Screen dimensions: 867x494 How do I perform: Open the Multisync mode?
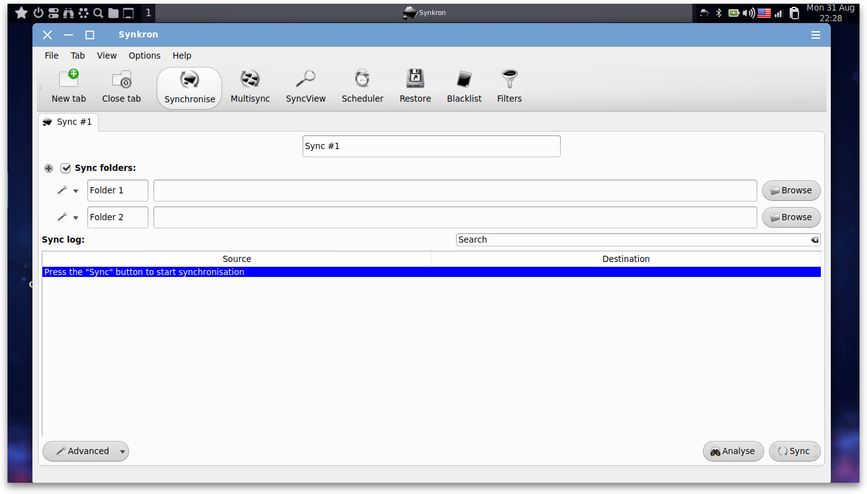[x=250, y=87]
